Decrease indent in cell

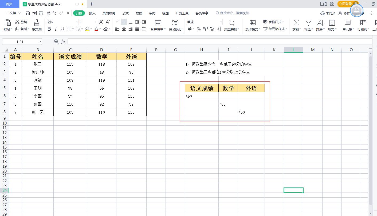pos(137,22)
